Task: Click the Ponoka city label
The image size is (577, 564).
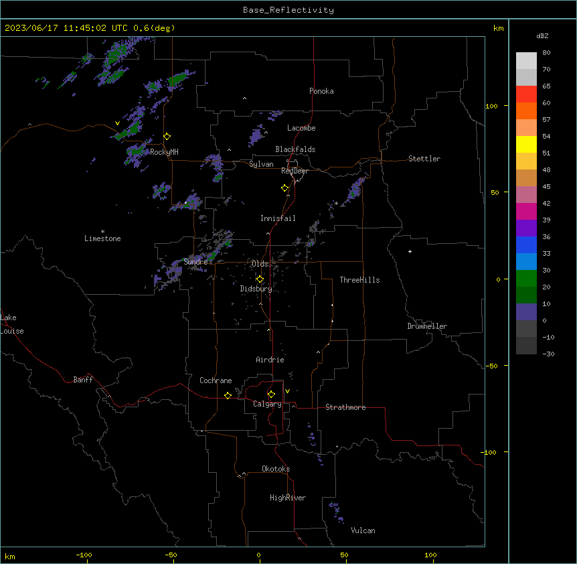Action: 321,91
